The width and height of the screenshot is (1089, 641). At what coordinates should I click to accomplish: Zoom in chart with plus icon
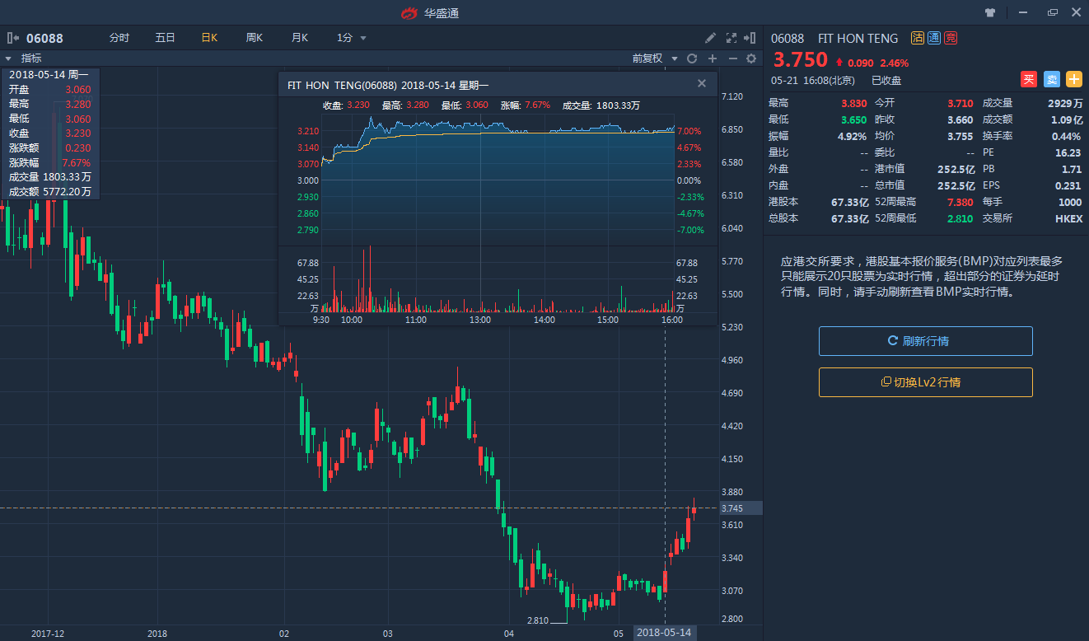coord(713,58)
